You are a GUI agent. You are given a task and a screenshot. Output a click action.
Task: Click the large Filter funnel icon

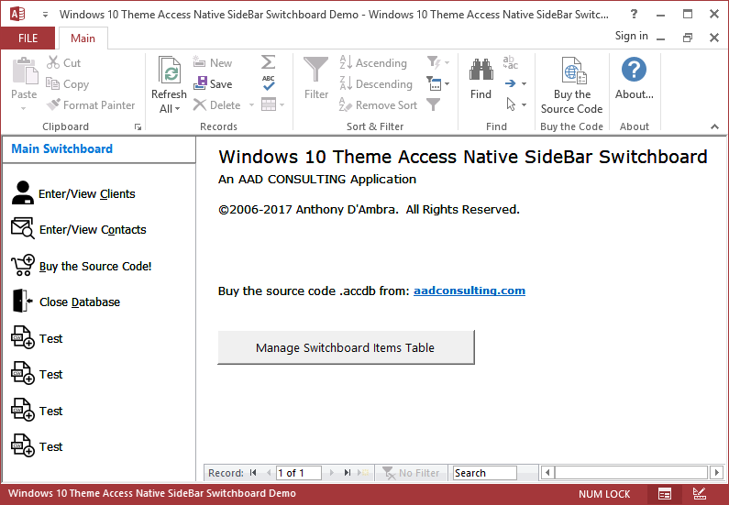click(x=316, y=70)
